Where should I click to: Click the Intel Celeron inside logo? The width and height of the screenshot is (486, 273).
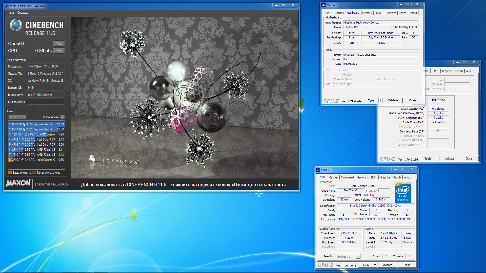403,193
